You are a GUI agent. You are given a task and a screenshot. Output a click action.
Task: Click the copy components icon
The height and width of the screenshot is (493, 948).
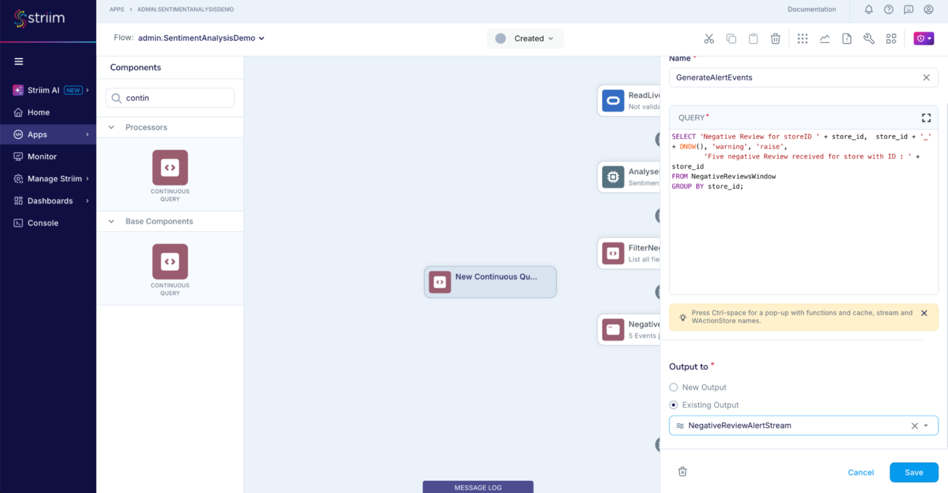731,38
